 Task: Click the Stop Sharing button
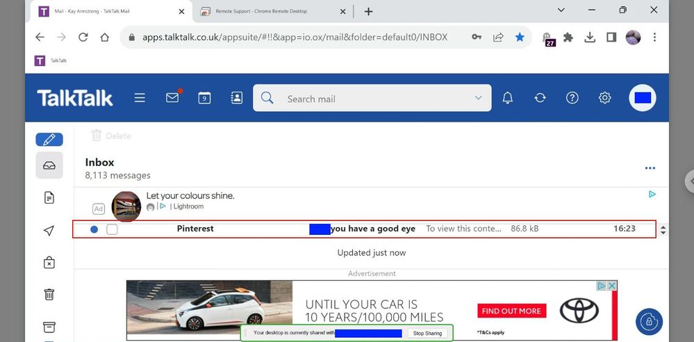click(x=427, y=334)
